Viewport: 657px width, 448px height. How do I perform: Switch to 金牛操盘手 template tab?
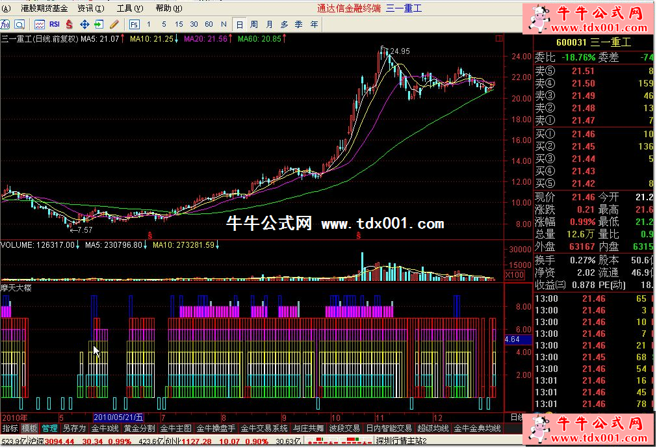pyautogui.click(x=216, y=428)
